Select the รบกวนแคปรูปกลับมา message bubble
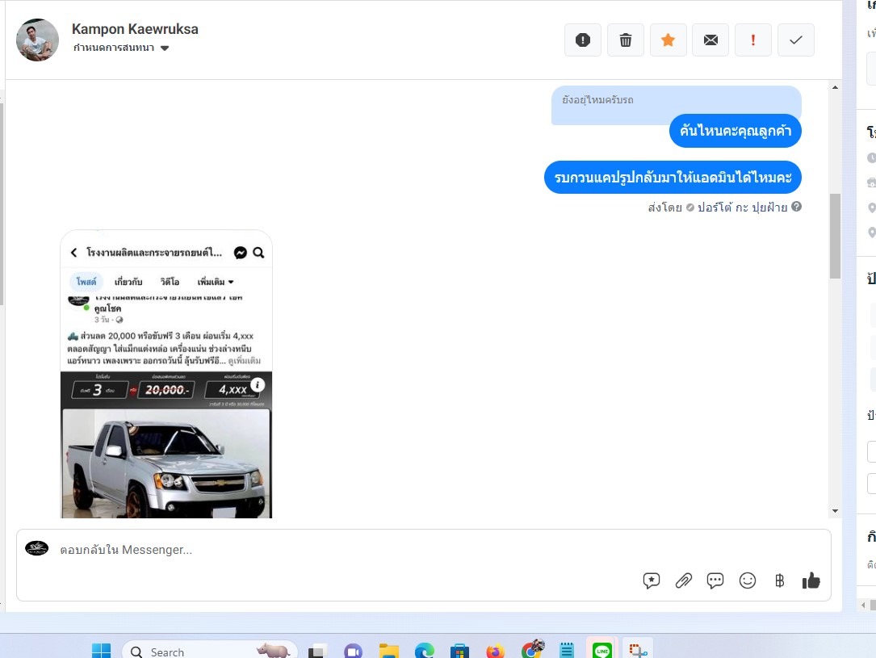 [673, 177]
